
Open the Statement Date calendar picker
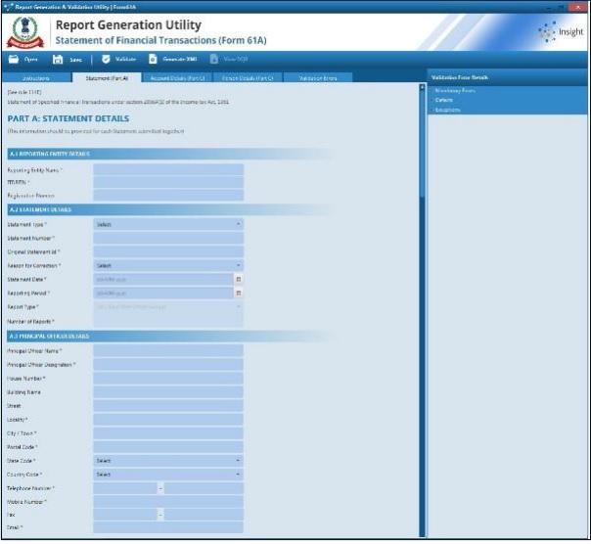[x=238, y=279]
